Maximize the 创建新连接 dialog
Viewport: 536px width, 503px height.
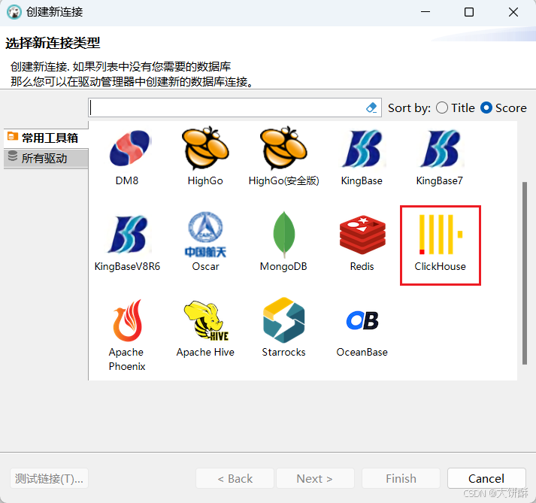469,12
